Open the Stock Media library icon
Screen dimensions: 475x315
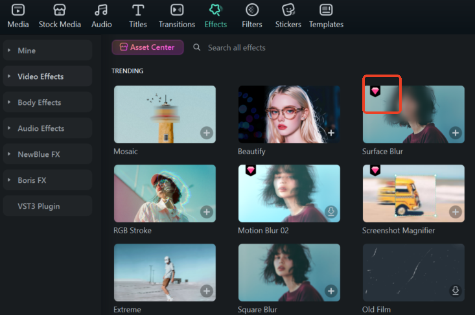click(60, 10)
